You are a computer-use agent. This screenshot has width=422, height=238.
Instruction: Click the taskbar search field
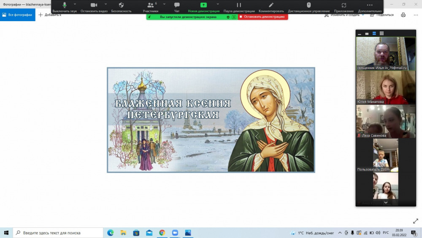[x=58, y=233]
